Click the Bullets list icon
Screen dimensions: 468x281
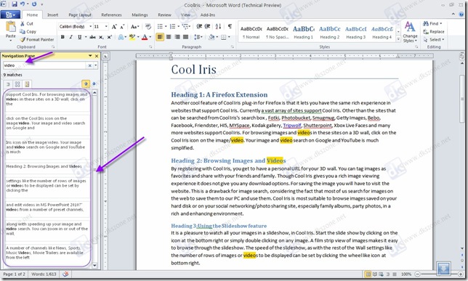coord(160,27)
